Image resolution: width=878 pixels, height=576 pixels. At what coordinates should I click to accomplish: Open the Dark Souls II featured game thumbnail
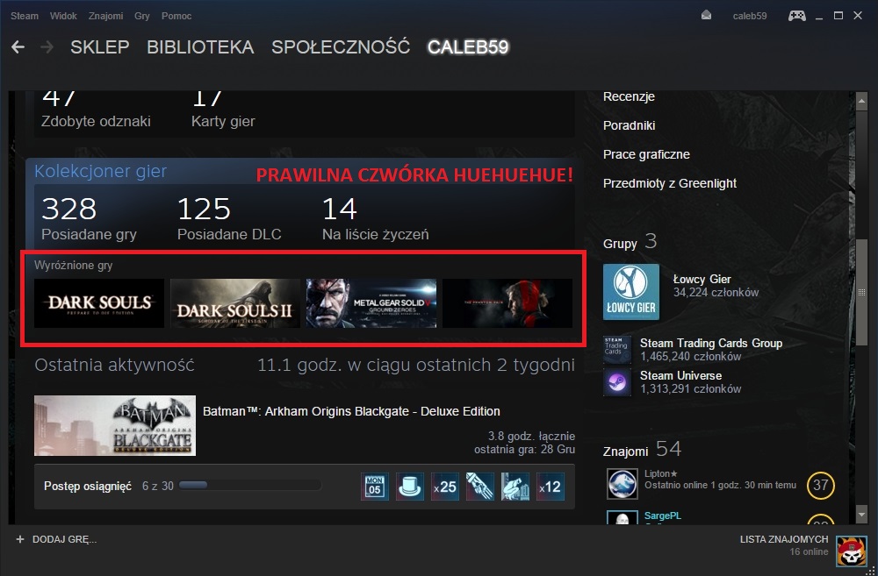235,303
